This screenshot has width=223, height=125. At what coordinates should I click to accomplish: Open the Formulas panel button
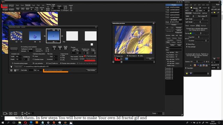click(178, 28)
